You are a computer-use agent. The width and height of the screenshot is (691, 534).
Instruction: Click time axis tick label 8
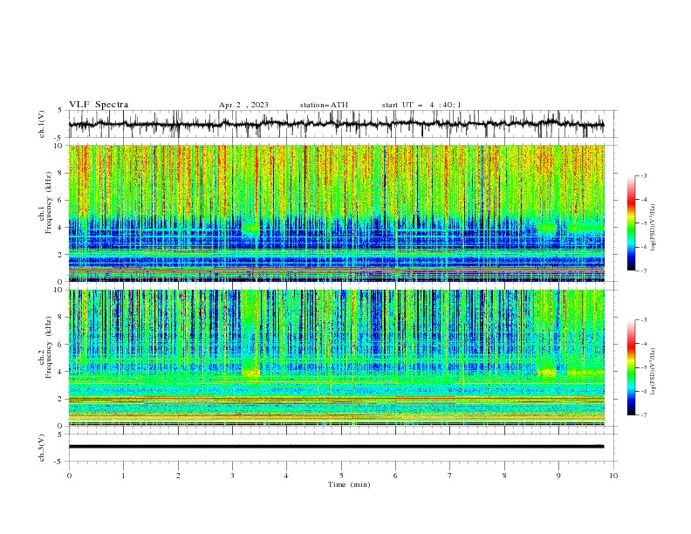pos(504,476)
